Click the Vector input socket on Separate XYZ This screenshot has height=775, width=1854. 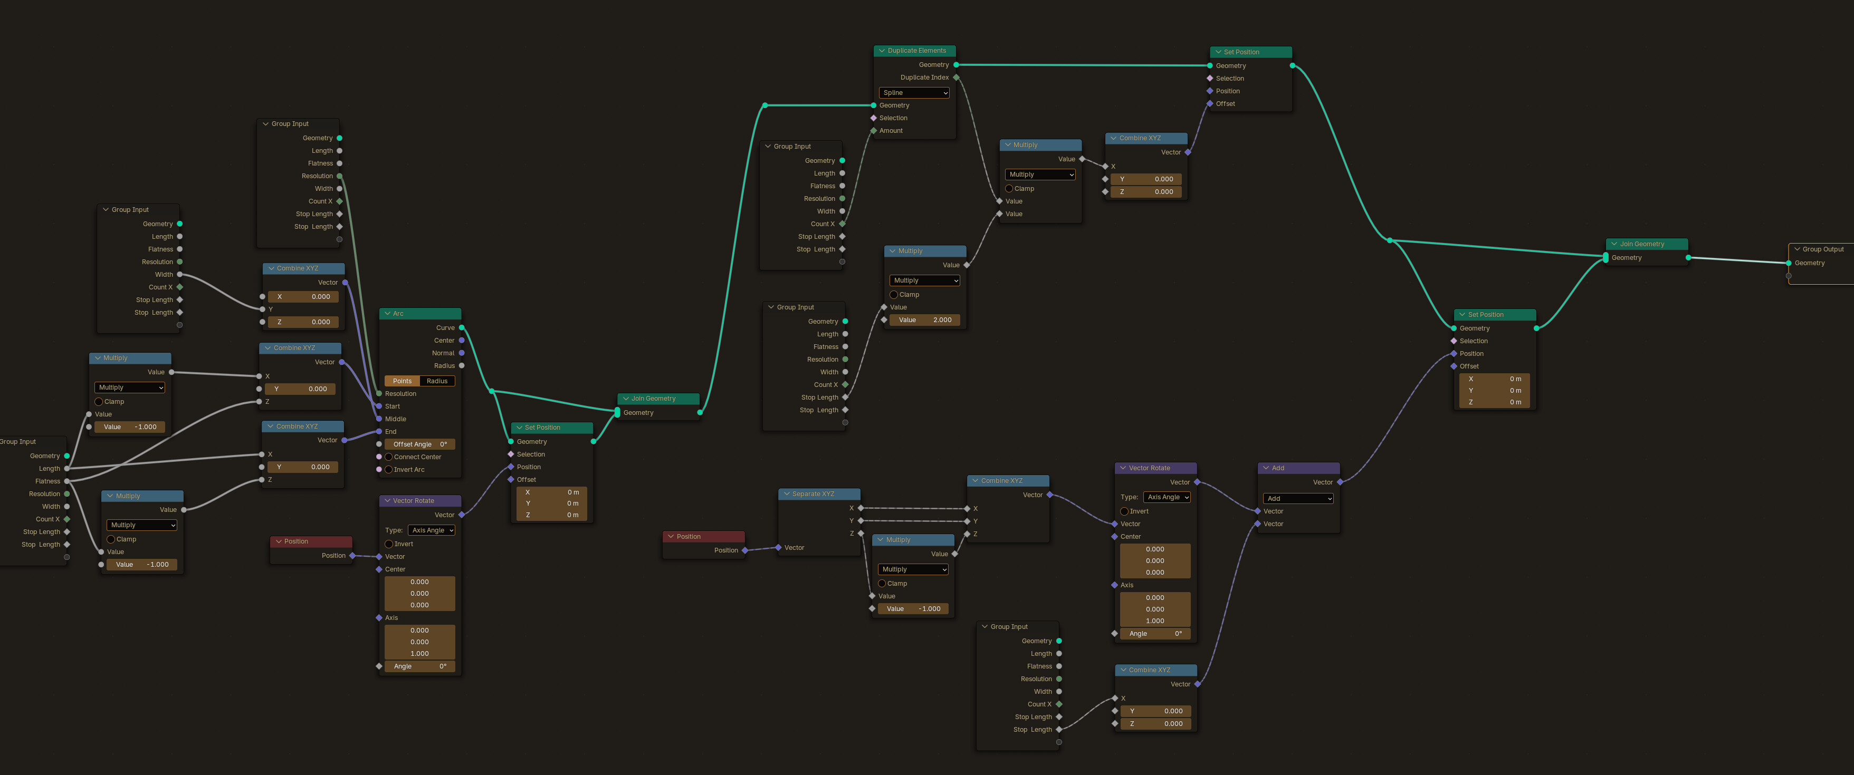pyautogui.click(x=778, y=548)
